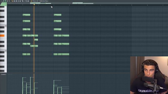Play the highlighted orange F#4 piano key
Screen dimensions: 168x94
2,36
